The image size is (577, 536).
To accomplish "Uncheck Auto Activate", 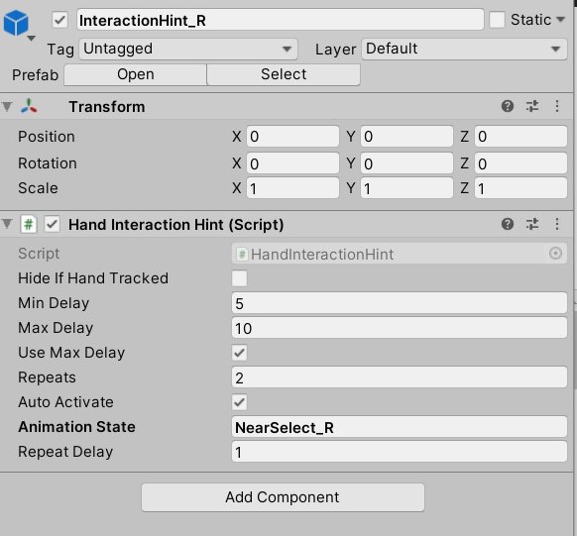I will [239, 402].
